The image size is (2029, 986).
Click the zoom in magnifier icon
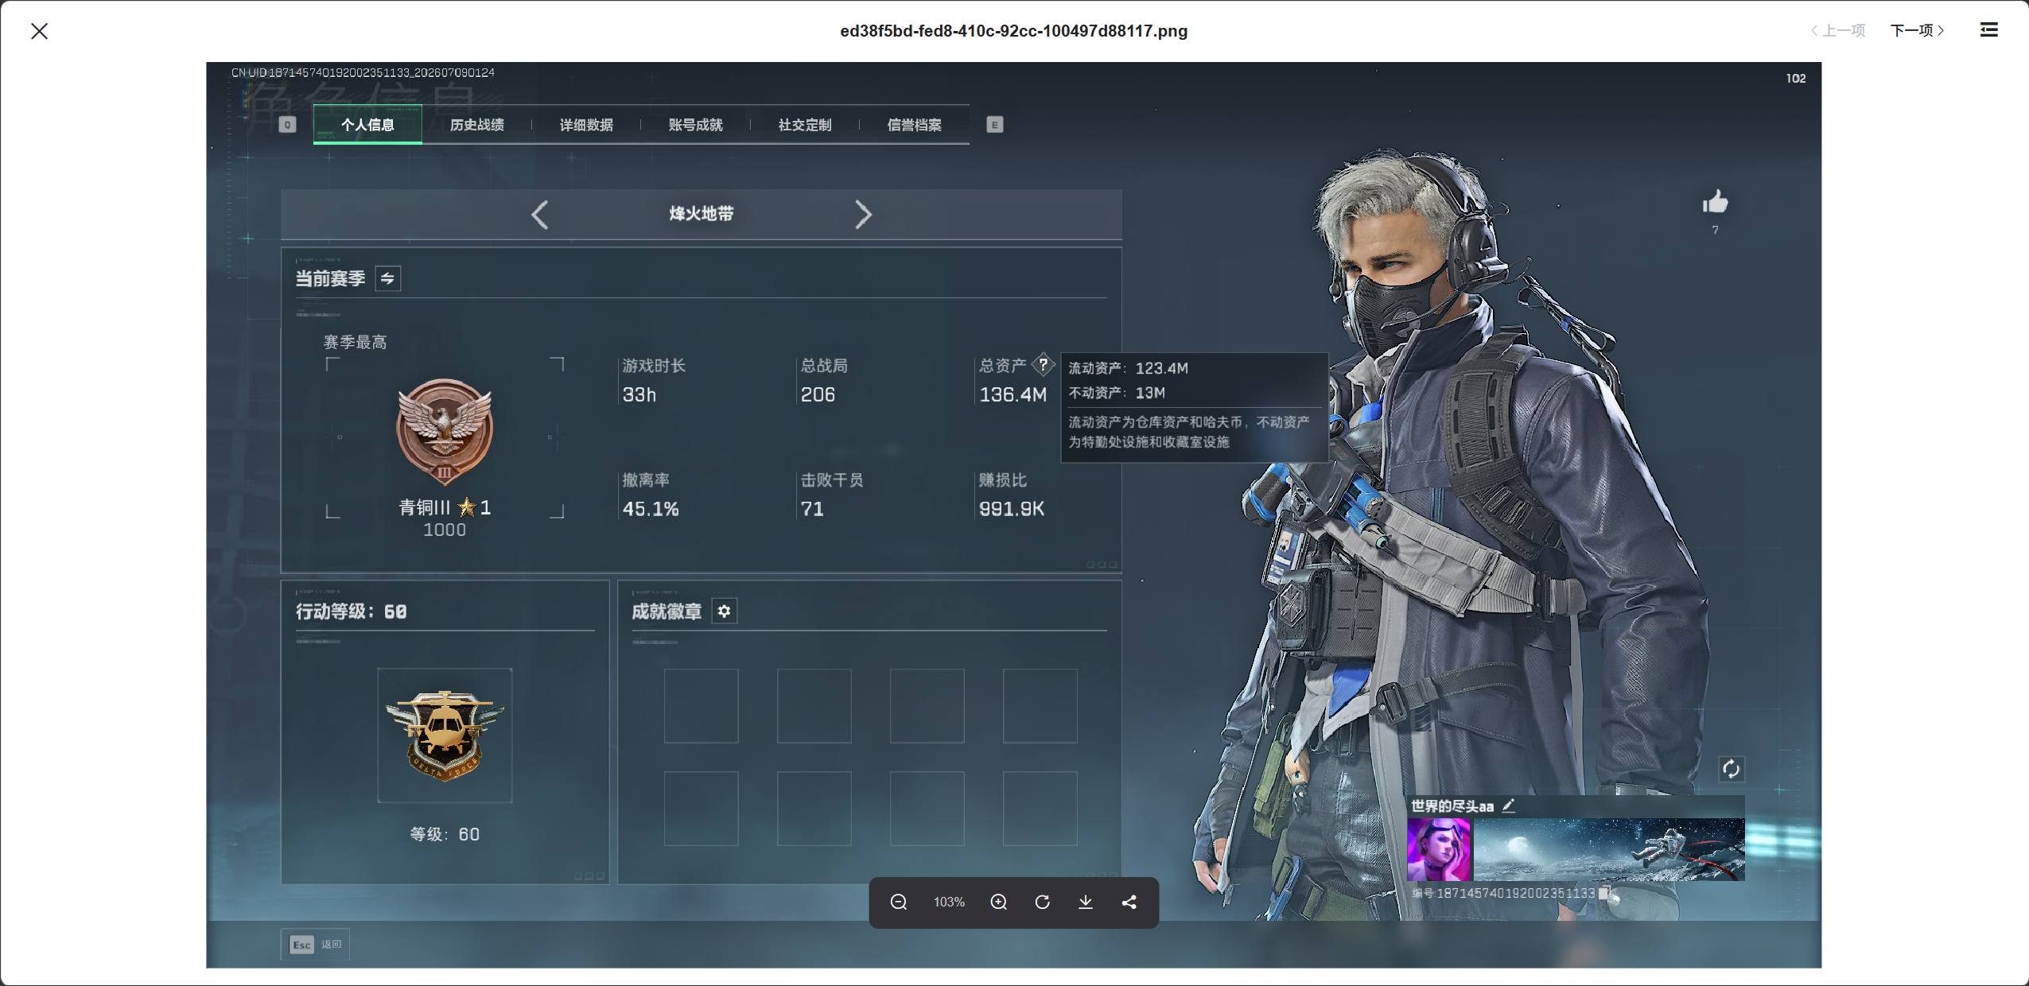coord(999,902)
